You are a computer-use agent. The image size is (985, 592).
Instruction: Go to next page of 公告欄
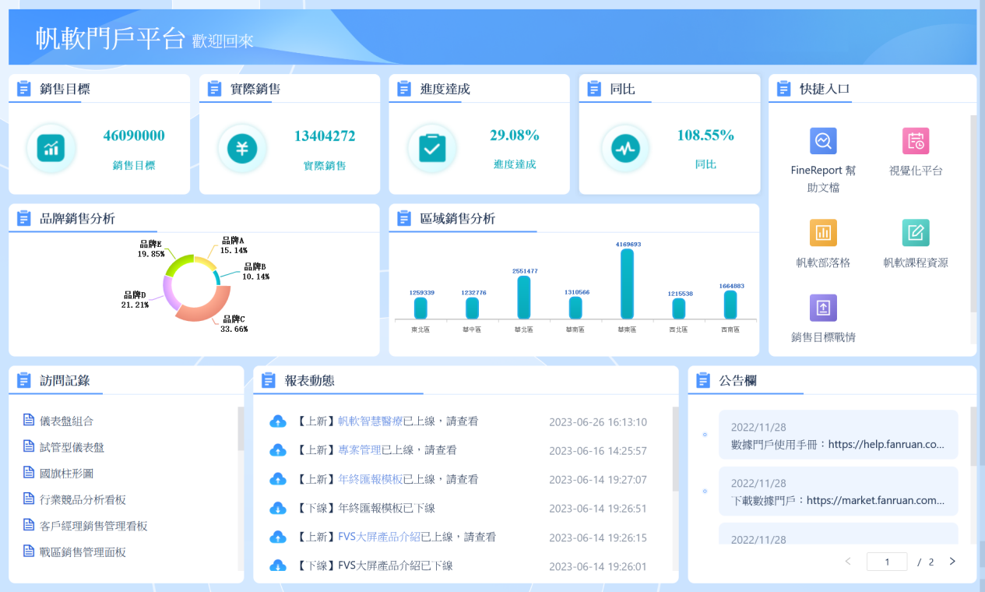[952, 561]
